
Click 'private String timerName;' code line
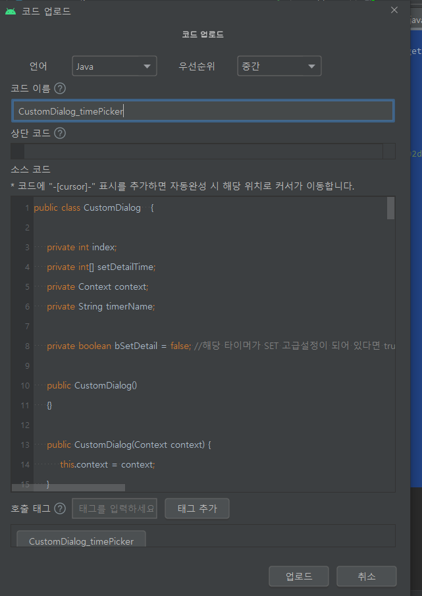(101, 306)
